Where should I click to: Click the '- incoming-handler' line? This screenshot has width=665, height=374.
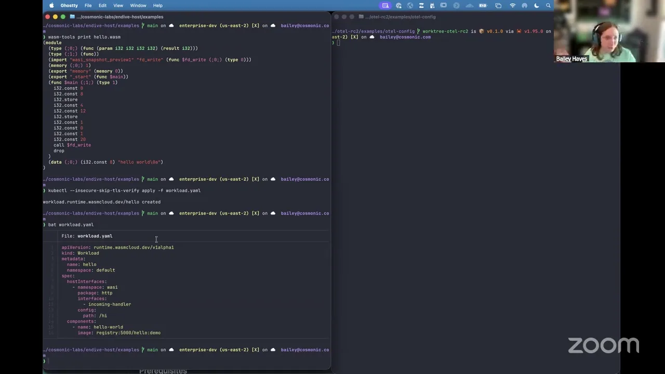point(107,304)
